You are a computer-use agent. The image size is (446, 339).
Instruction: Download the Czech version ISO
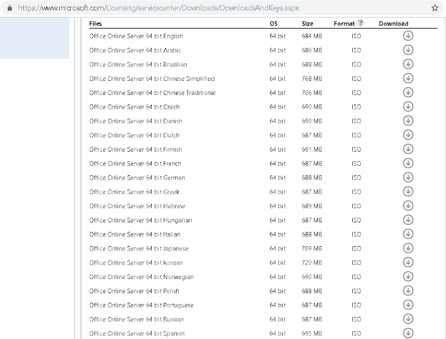(408, 107)
